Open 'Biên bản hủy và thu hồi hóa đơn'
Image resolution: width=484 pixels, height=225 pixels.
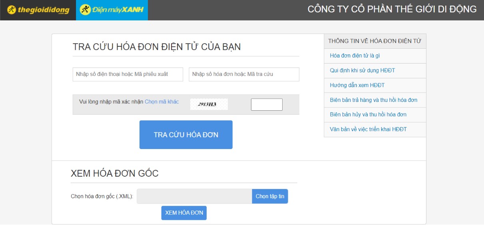[x=368, y=115]
